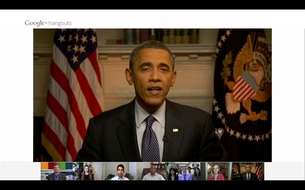
Task: Open the thumbnail of the young man in a white shirt
Action: tap(120, 171)
